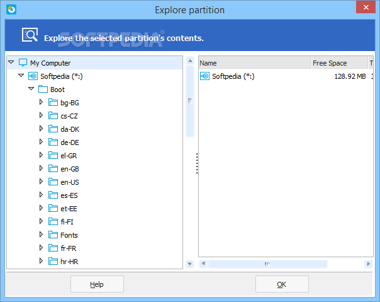Click the Softpedia partition icon in the tree
Screen dimensions: 380x302
tap(33, 76)
